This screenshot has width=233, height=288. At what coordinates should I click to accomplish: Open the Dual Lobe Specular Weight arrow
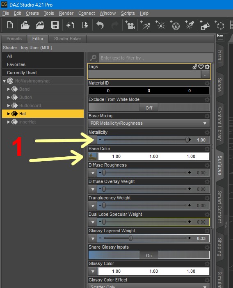click(93, 222)
